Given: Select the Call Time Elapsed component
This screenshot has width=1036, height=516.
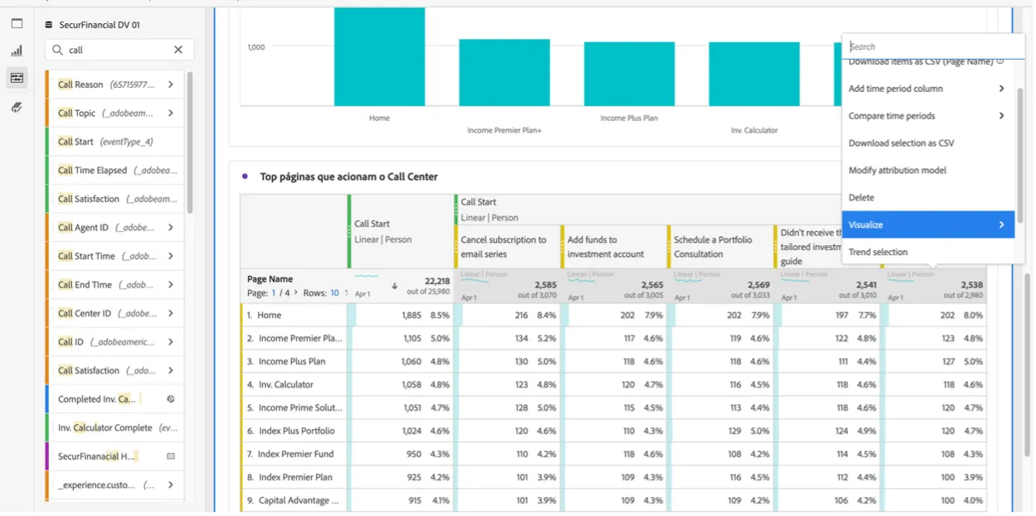Looking at the screenshot, I should click(114, 171).
